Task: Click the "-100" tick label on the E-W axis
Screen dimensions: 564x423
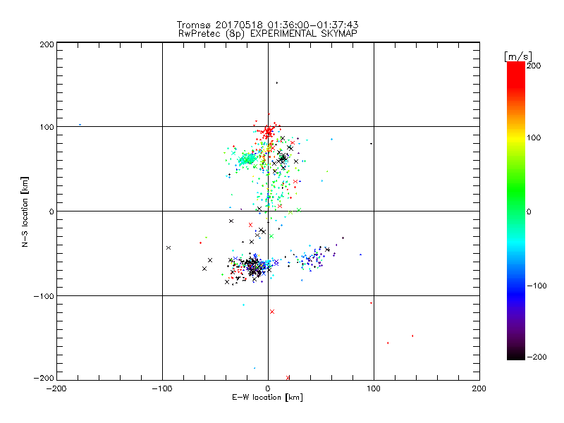Action: click(162, 388)
